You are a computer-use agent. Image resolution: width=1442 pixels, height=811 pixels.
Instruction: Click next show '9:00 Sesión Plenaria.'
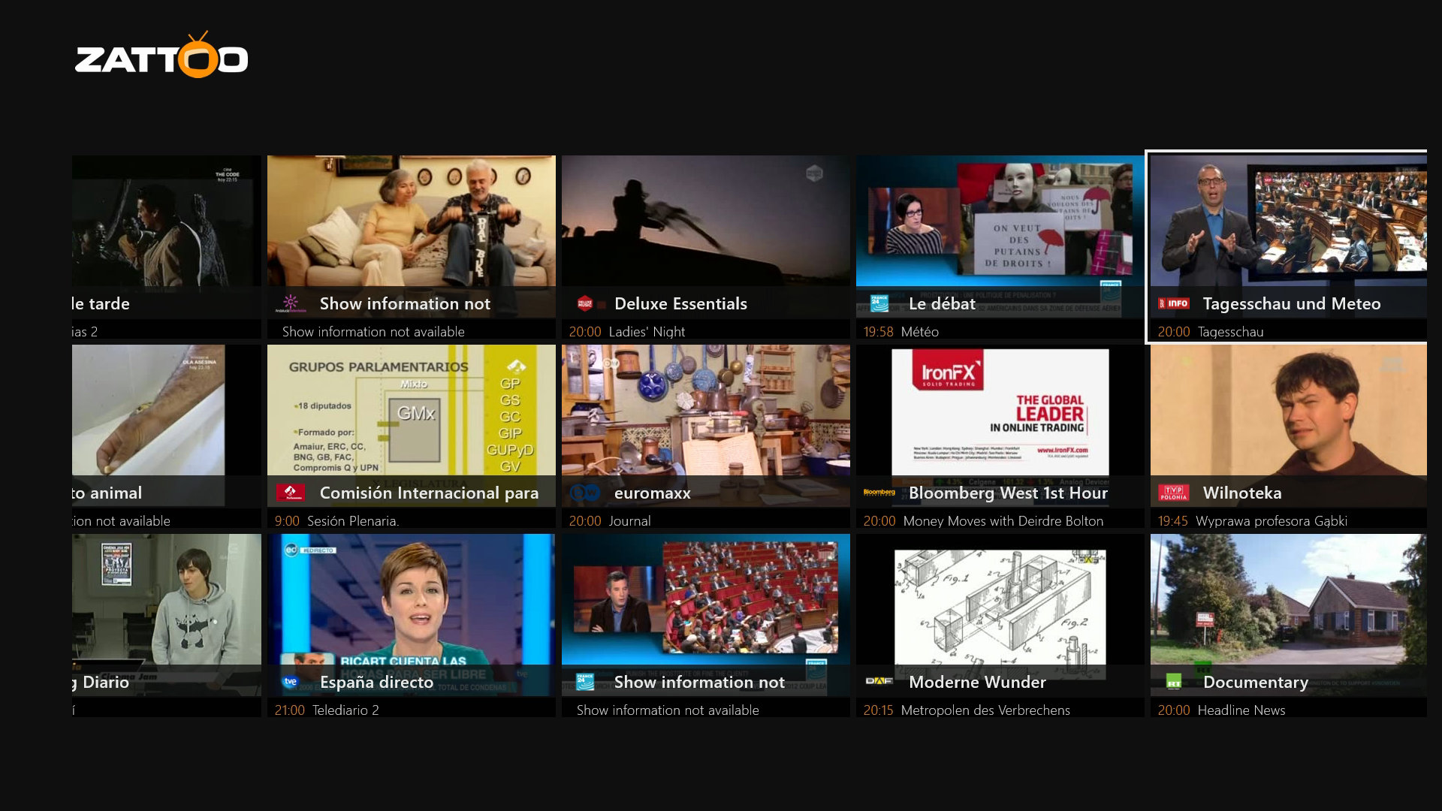pos(336,520)
